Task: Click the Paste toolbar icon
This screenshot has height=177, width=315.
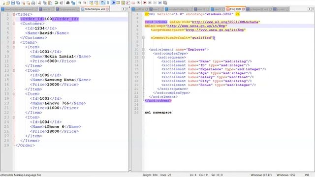Action: click(50, 3)
